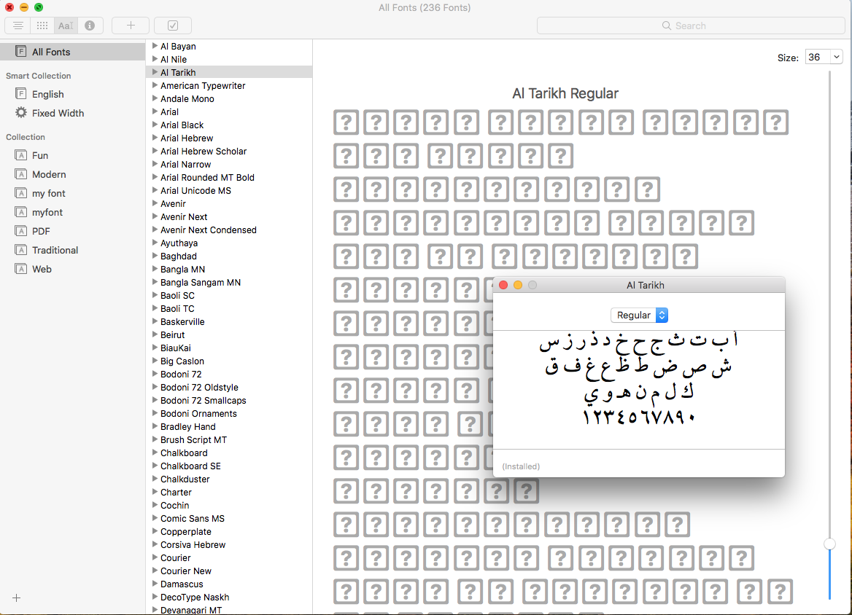Select Damascus font
852x615 pixels.
[182, 584]
